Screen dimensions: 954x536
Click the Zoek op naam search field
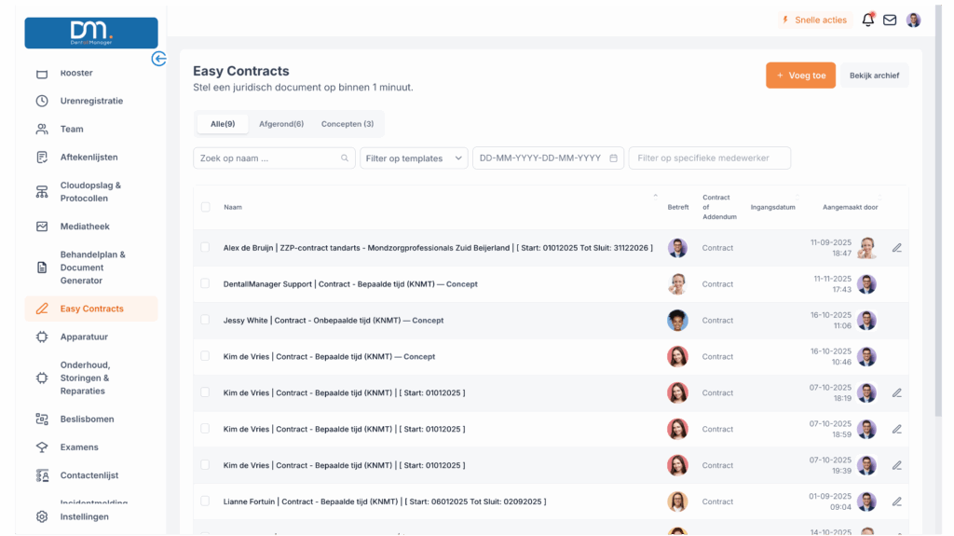[x=275, y=158]
